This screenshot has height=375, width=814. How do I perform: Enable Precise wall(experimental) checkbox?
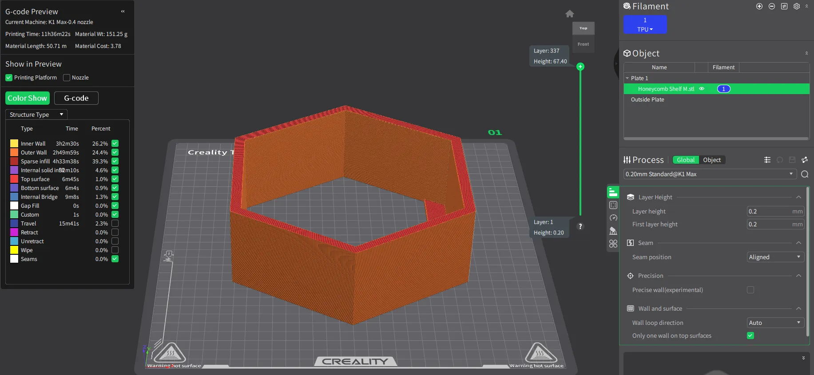pyautogui.click(x=750, y=290)
